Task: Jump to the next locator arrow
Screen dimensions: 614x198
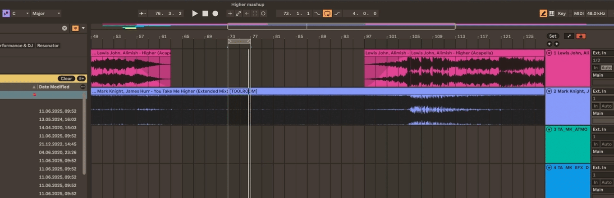Action: pyautogui.click(x=556, y=44)
